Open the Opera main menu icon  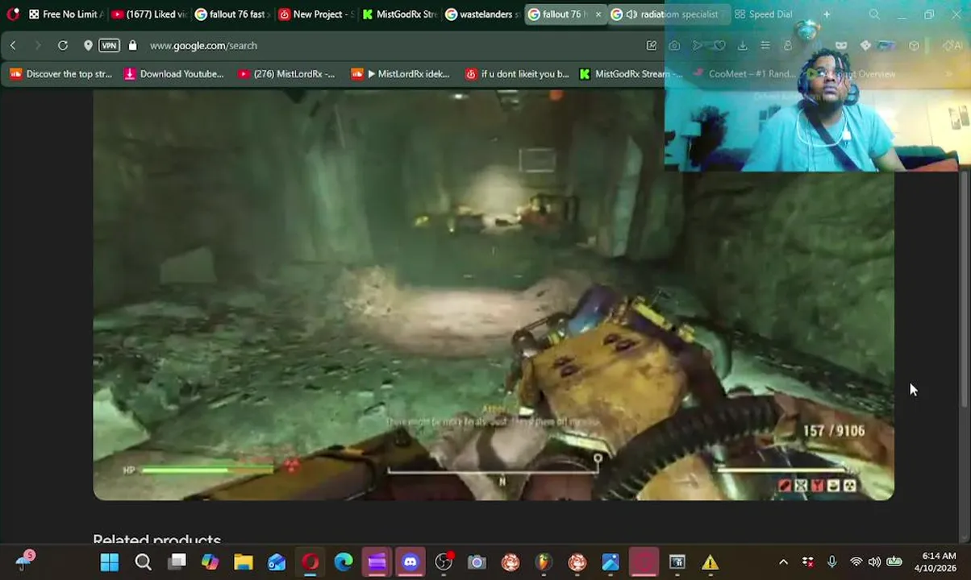(x=12, y=14)
